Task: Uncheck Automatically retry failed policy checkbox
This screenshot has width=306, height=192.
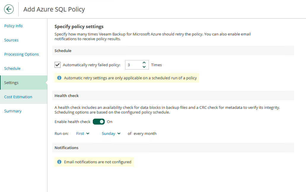Action: pyautogui.click(x=58, y=65)
